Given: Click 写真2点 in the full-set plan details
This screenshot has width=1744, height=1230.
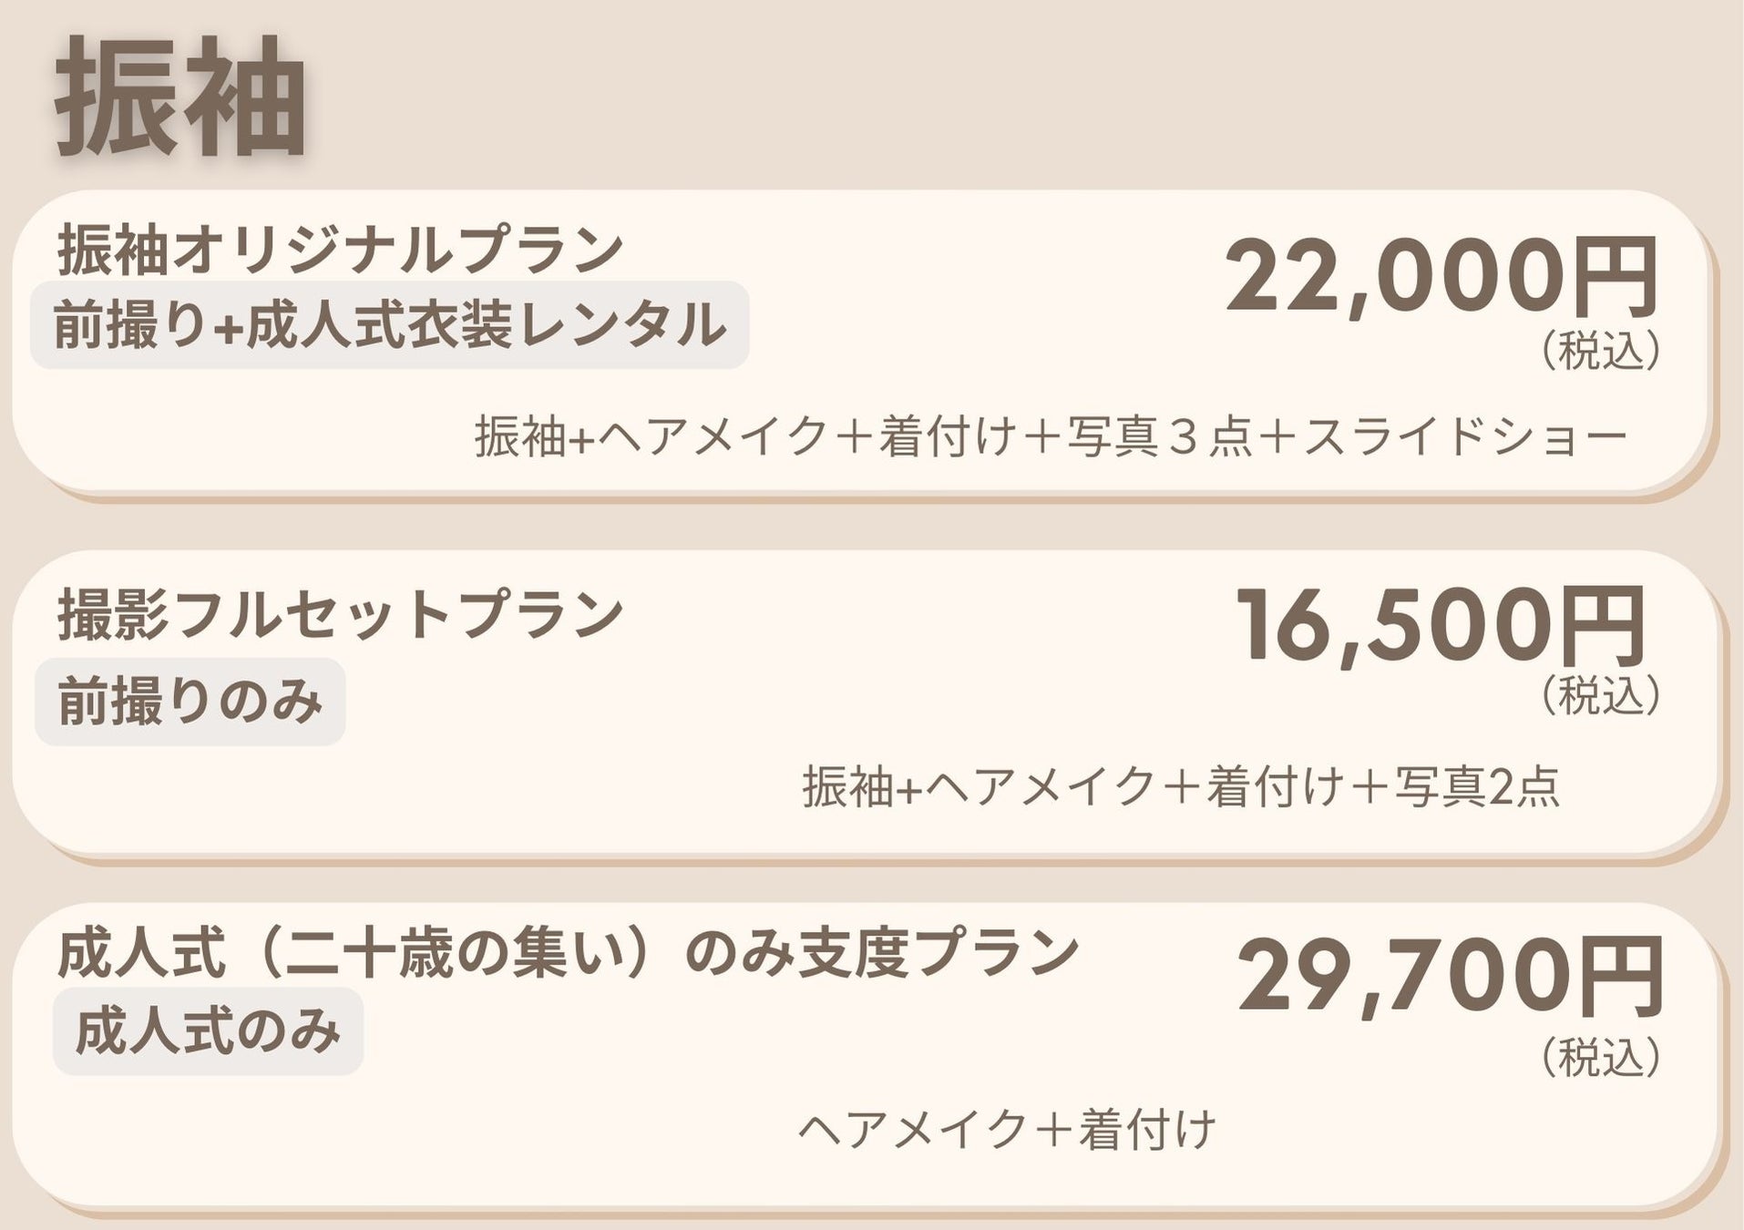Looking at the screenshot, I should tap(1476, 787).
